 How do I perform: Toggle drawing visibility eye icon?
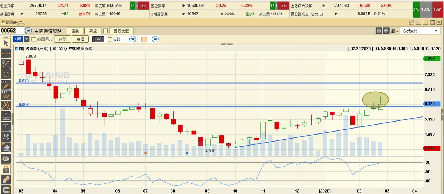[x=6, y=159]
